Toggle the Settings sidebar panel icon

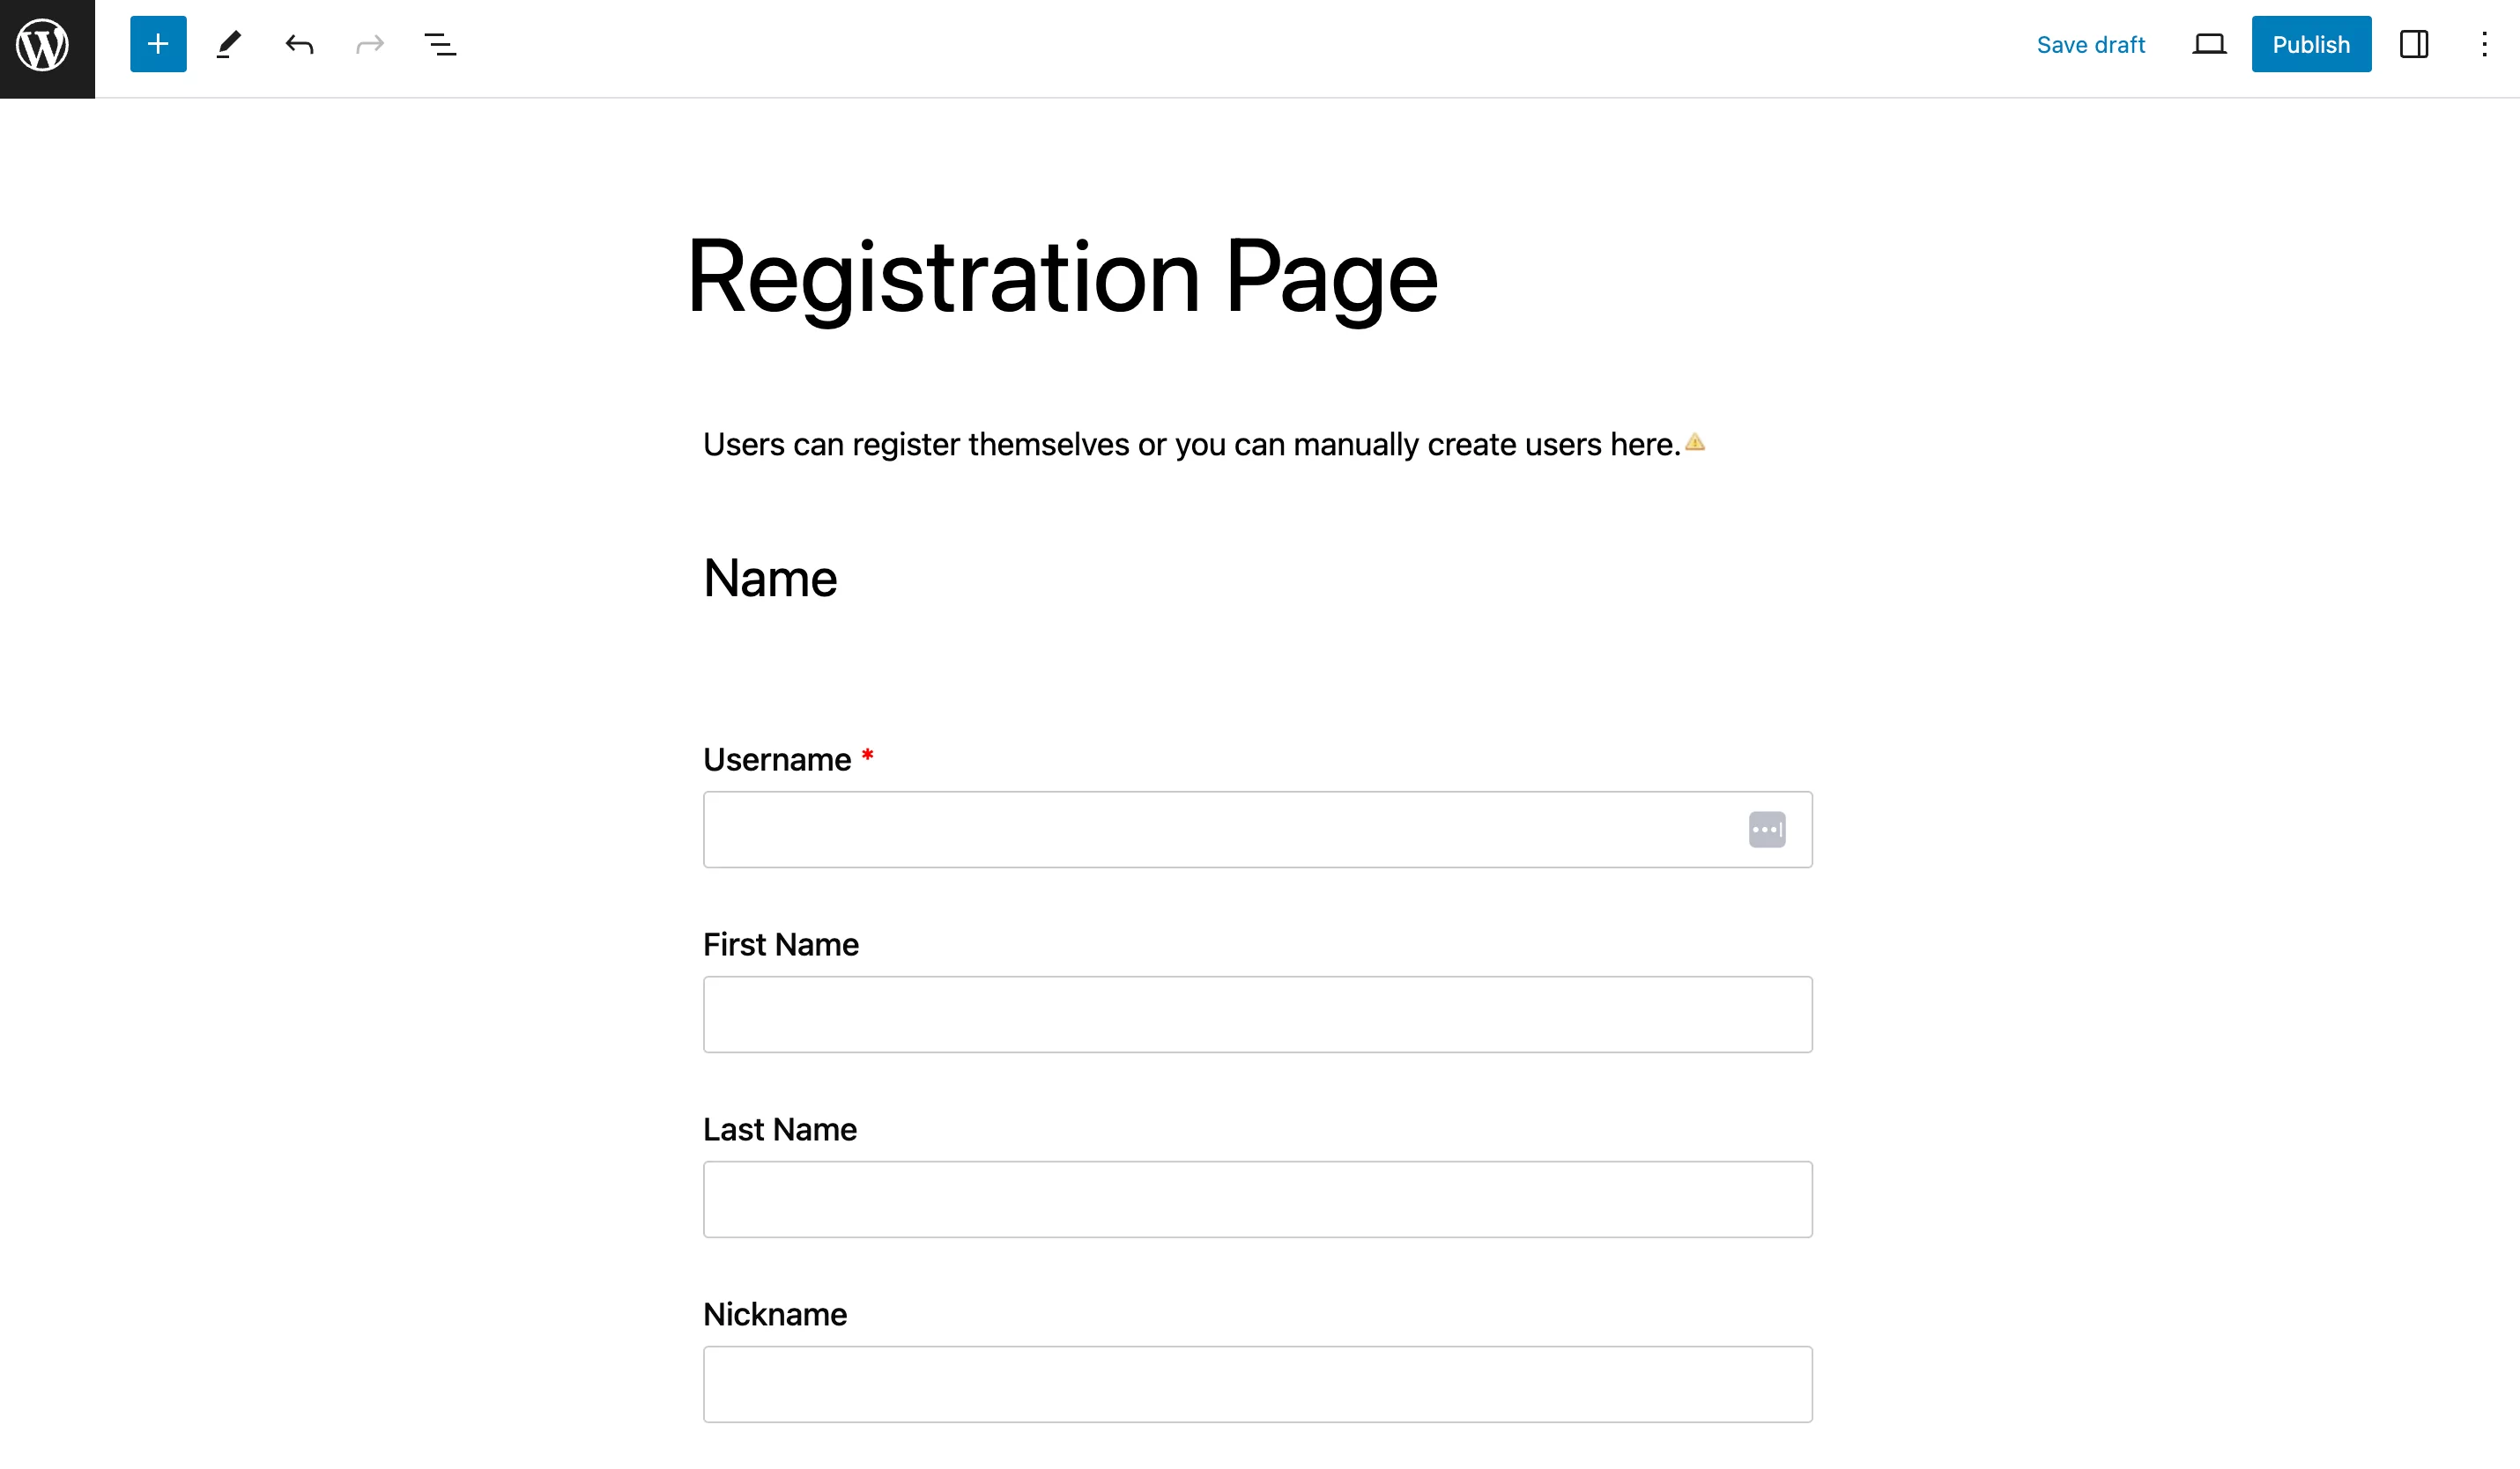(2413, 44)
